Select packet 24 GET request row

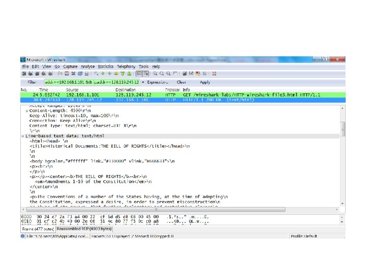pyautogui.click(x=183, y=95)
